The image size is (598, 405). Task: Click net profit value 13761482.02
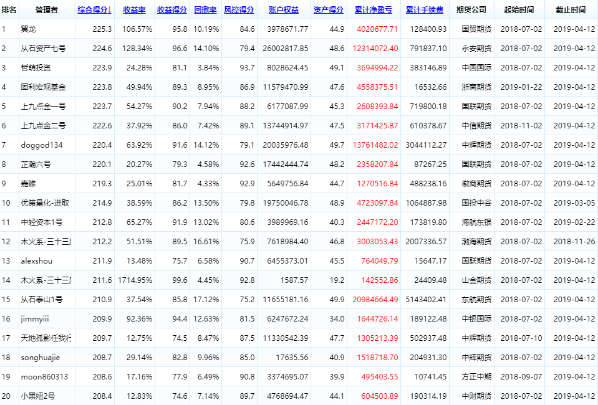(x=375, y=145)
